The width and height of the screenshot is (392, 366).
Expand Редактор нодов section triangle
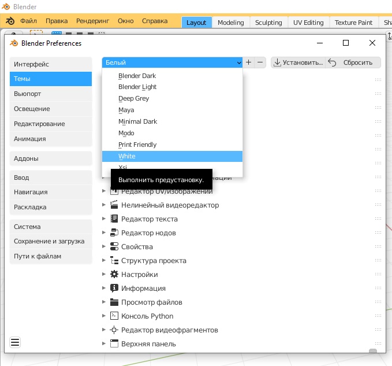coord(104,232)
